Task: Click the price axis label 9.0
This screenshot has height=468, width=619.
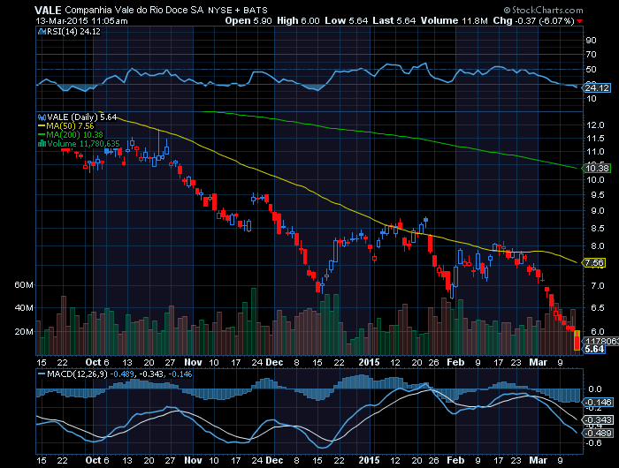Action: click(598, 211)
